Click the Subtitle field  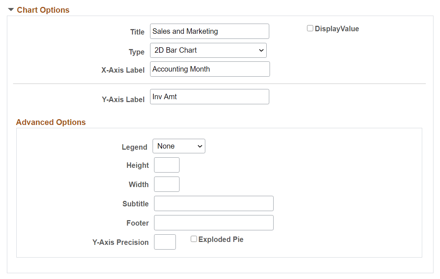click(x=213, y=203)
